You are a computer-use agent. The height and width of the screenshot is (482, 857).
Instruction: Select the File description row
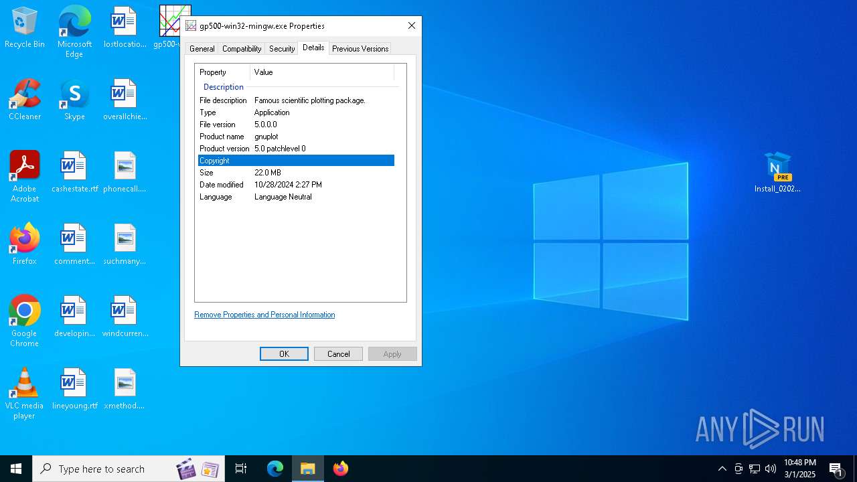coord(296,100)
